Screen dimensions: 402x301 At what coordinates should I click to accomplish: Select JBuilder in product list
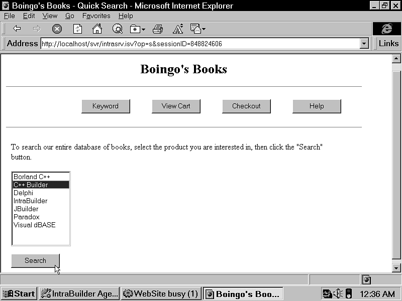[x=41, y=209]
